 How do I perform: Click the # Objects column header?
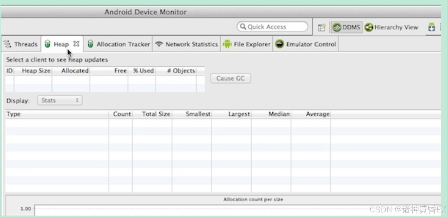click(176, 71)
